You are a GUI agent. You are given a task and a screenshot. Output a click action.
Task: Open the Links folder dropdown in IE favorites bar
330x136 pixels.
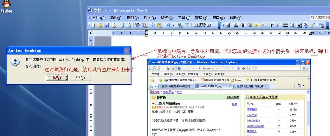coord(237,80)
